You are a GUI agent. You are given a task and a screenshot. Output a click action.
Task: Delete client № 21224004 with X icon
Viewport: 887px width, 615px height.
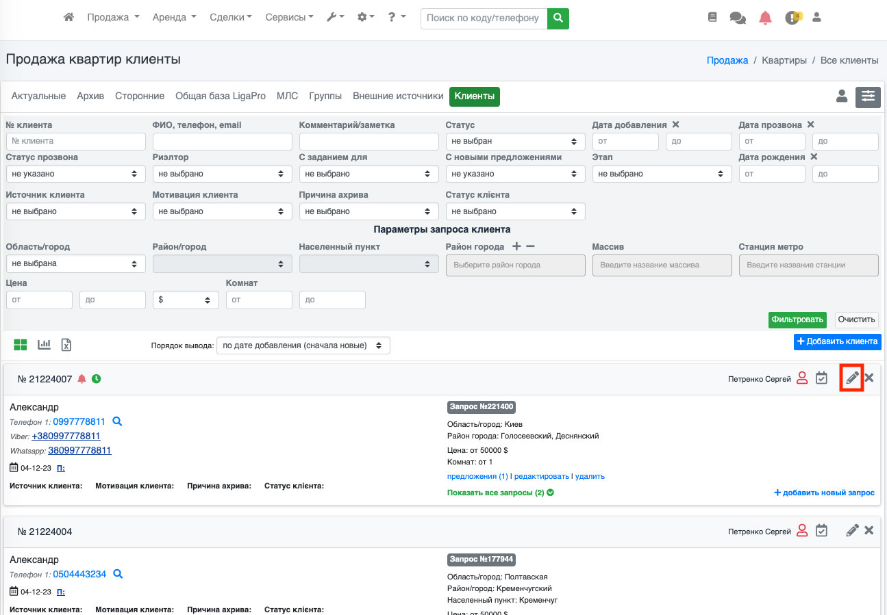pyautogui.click(x=869, y=530)
